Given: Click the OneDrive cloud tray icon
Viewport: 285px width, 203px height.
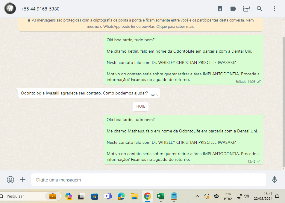Looking at the screenshot, I should click(216, 196).
